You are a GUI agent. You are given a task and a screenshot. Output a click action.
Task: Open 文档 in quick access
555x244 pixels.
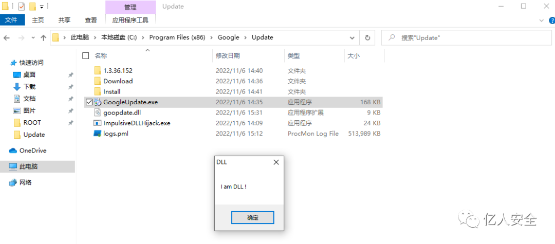point(29,99)
